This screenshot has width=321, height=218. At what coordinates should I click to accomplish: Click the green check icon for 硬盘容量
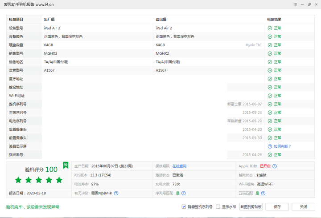click(270, 45)
